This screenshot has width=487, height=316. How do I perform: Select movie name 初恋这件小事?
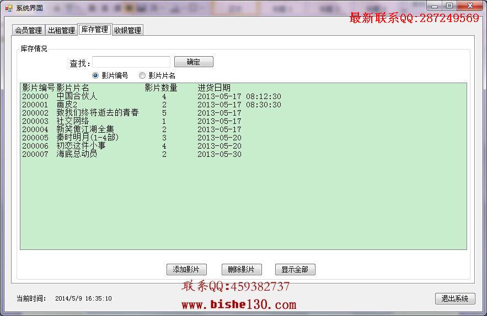[x=81, y=146]
